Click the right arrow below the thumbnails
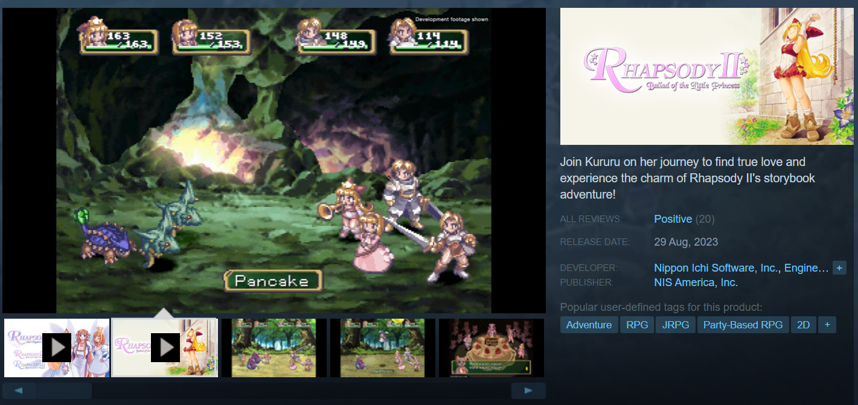This screenshot has width=858, height=405. tap(528, 391)
